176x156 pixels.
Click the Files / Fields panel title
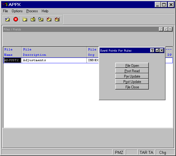click(12, 30)
